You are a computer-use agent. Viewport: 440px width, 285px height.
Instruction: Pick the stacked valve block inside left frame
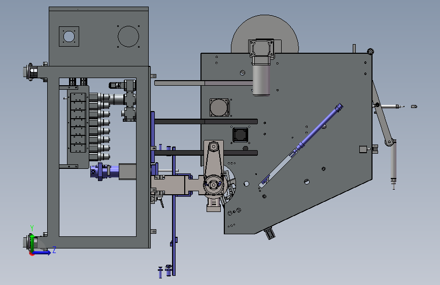coord(78,123)
